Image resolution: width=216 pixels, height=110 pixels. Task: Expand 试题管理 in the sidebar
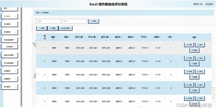pyautogui.click(x=16, y=79)
